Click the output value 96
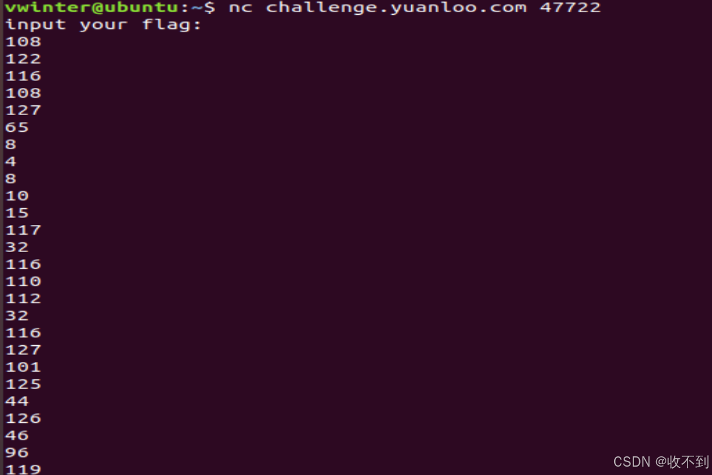This screenshot has width=712, height=475. [17, 453]
